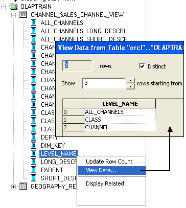Select the ALL_CHANNELS_LONG_DESCRI column

pyautogui.click(x=83, y=31)
